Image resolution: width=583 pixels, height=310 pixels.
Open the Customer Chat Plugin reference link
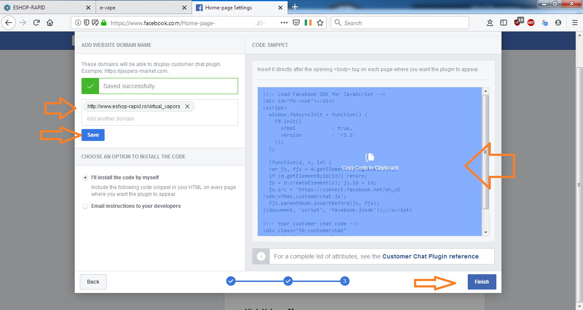(x=431, y=256)
